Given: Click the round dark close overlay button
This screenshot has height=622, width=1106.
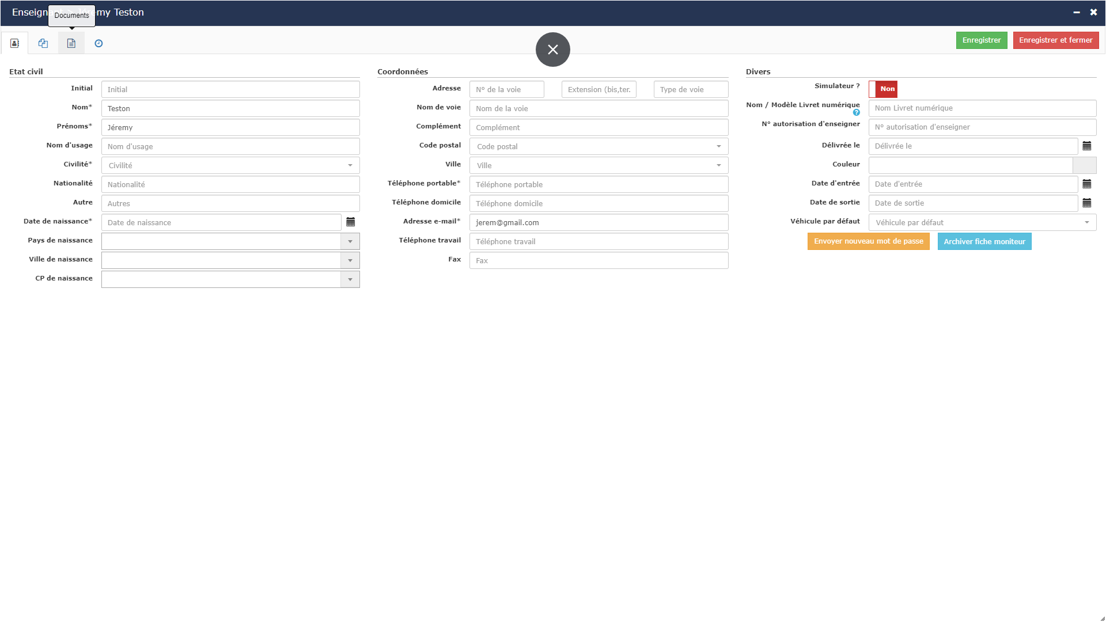Looking at the screenshot, I should [x=553, y=50].
